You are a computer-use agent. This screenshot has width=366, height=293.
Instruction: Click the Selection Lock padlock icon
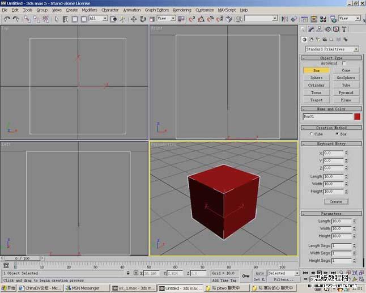coord(128,273)
